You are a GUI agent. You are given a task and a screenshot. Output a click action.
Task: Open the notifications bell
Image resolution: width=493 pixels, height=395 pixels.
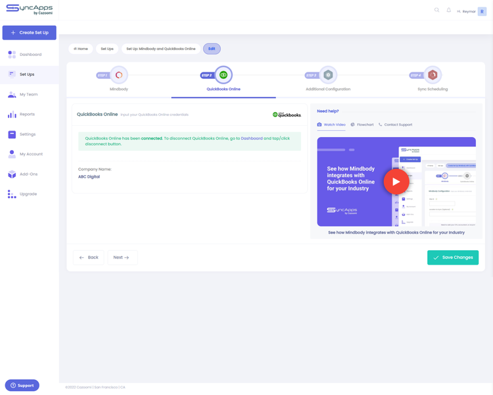tap(449, 11)
